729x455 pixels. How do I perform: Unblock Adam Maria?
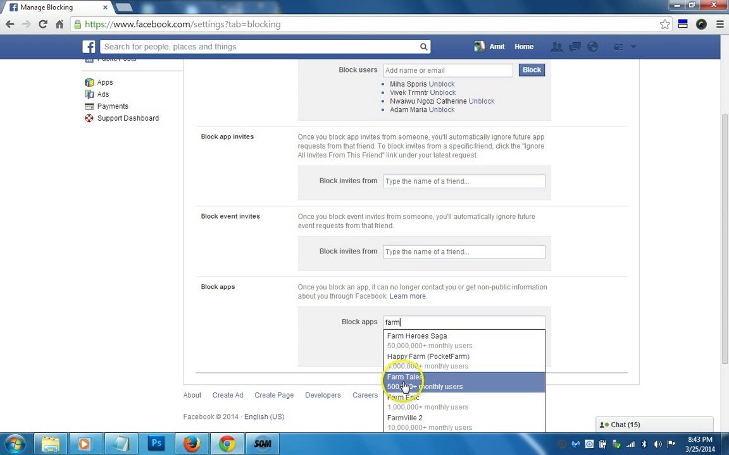(442, 109)
